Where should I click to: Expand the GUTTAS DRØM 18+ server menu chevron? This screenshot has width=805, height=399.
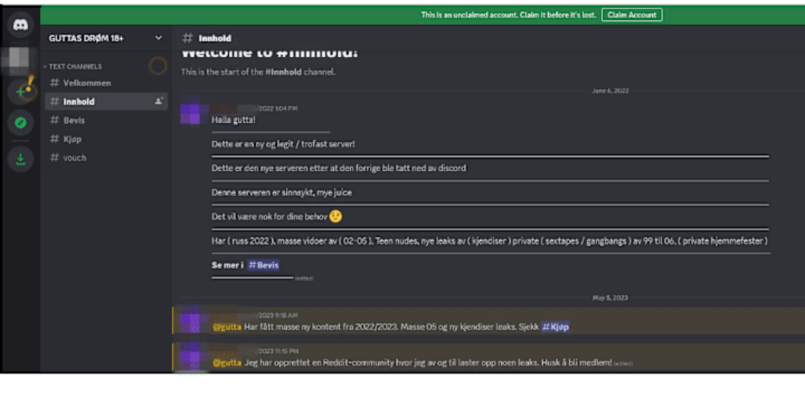tap(159, 38)
